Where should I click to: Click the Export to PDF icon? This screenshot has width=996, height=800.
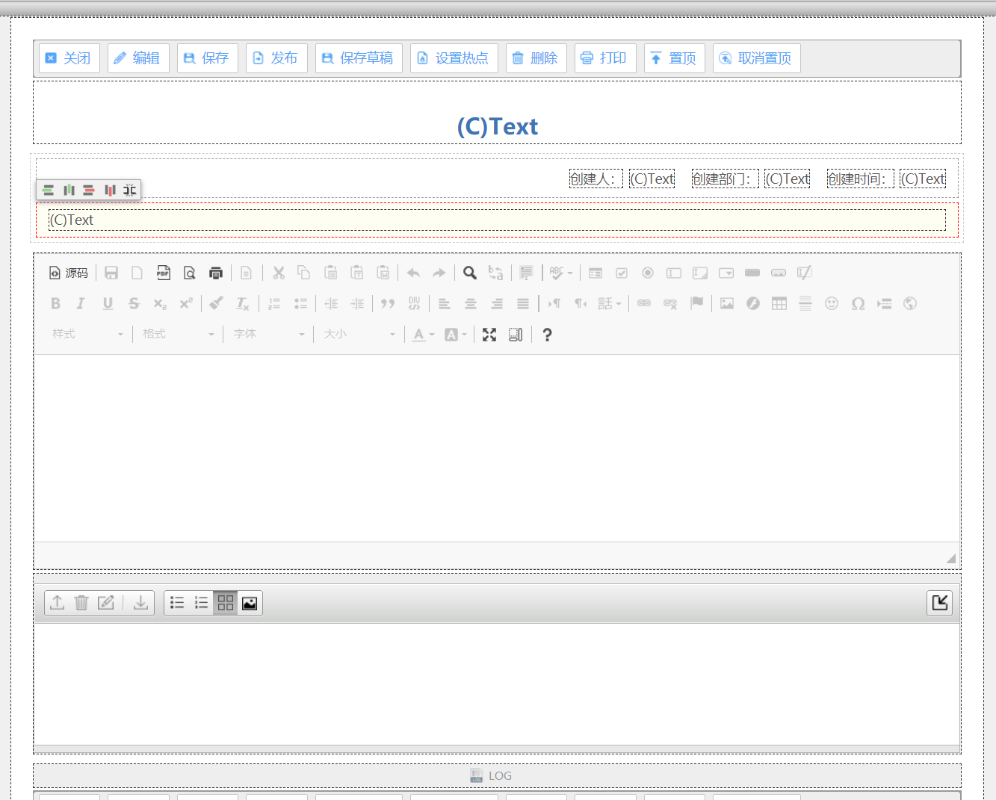[x=163, y=273]
